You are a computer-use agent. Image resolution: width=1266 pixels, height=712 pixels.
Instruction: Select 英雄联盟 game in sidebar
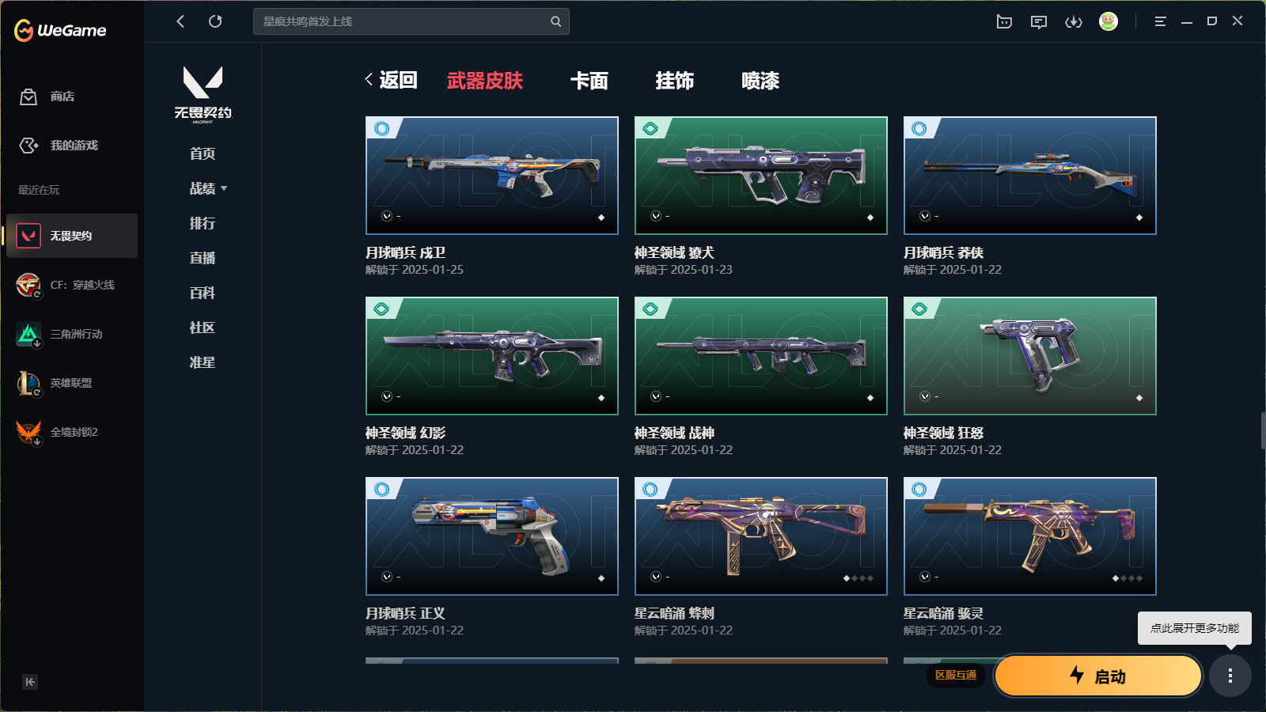[x=71, y=383]
